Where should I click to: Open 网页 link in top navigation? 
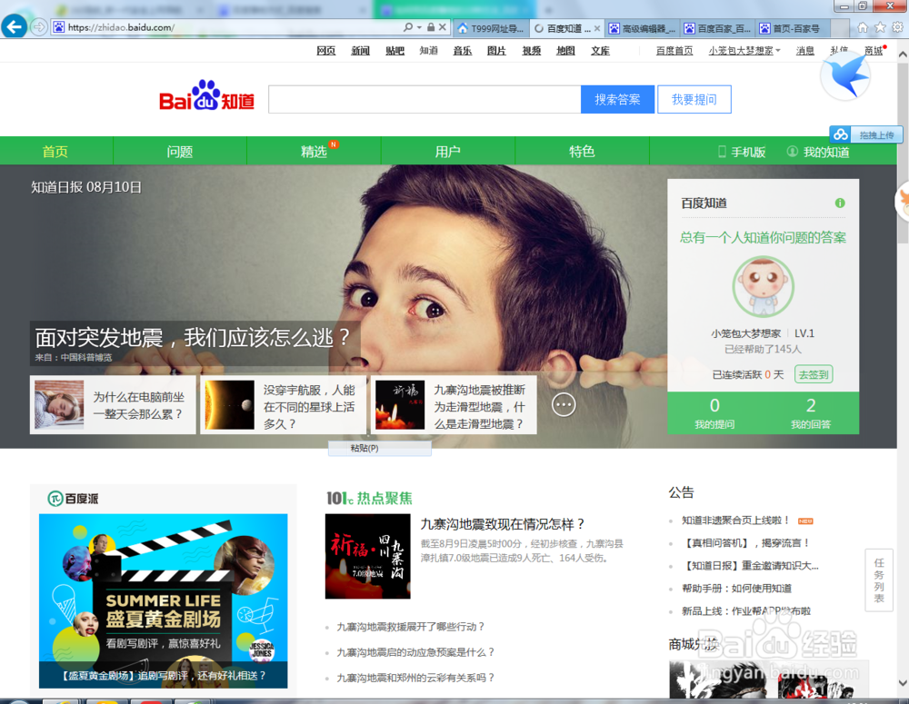tap(325, 51)
